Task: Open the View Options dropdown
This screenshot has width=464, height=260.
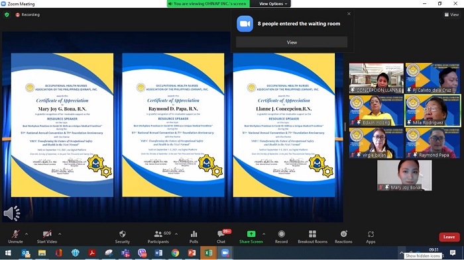Action: [273, 4]
